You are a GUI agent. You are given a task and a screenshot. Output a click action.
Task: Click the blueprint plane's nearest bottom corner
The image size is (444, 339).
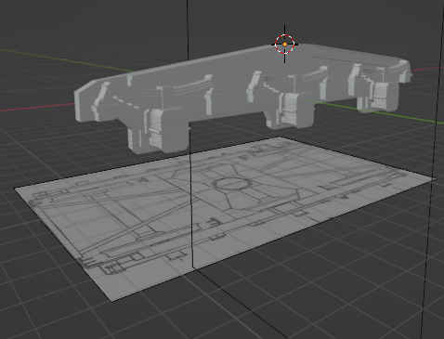[x=112, y=301]
